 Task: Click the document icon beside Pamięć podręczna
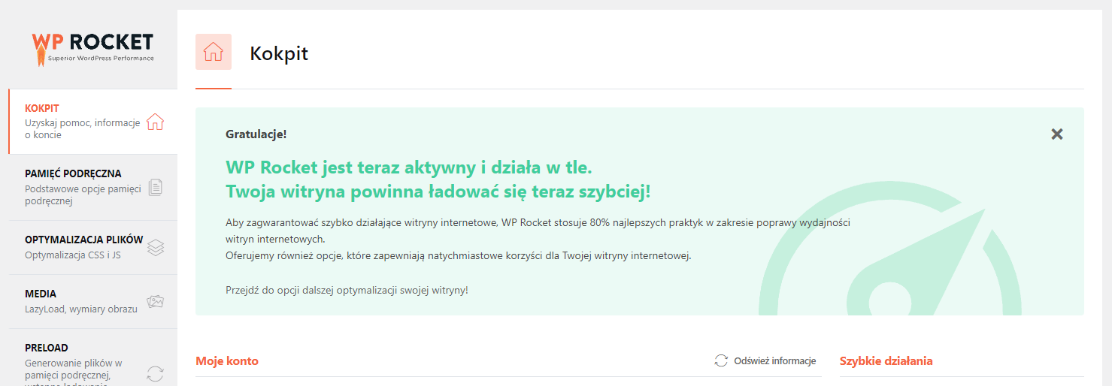click(156, 187)
